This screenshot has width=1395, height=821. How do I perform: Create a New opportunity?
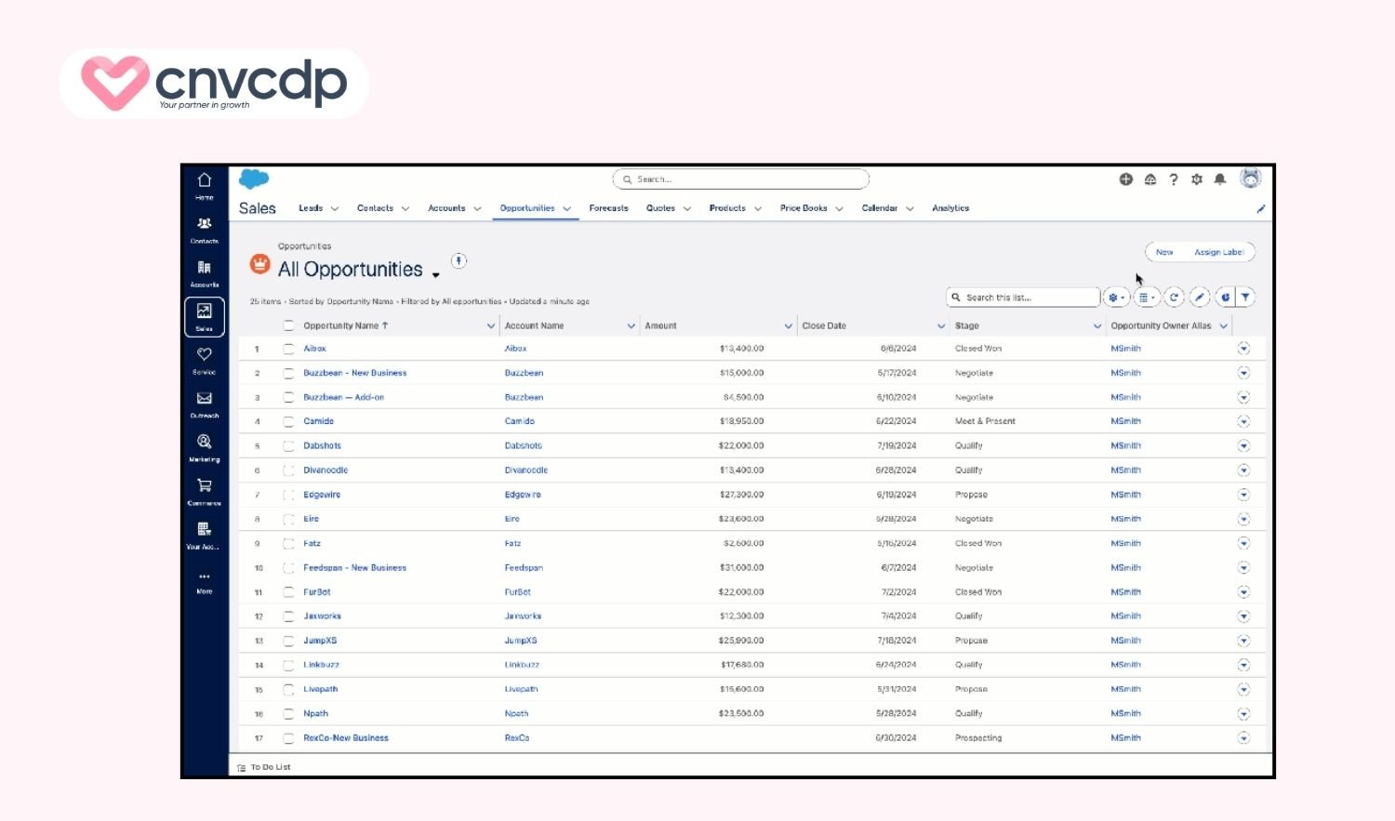[1164, 252]
